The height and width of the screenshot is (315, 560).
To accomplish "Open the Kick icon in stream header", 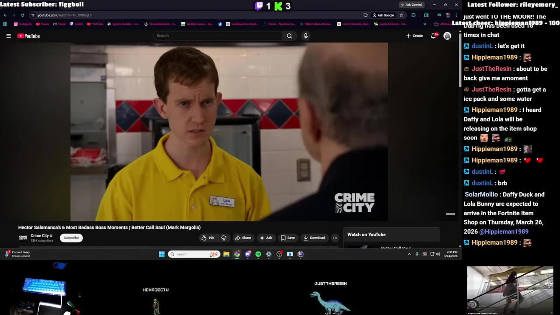I will coord(278,6).
